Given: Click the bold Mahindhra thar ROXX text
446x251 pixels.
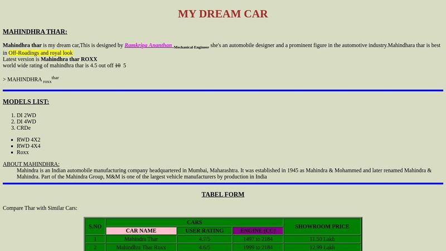Looking at the screenshot, I should pos(69,59).
